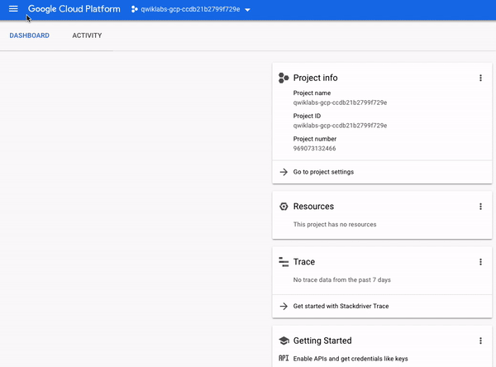The height and width of the screenshot is (367, 496).
Task: Click the API icon in Getting Started
Action: (284, 358)
